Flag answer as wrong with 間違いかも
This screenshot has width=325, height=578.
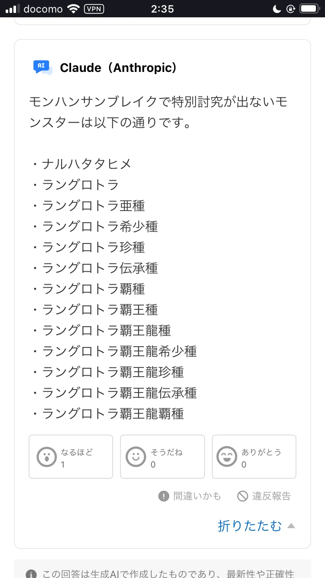pos(197,496)
